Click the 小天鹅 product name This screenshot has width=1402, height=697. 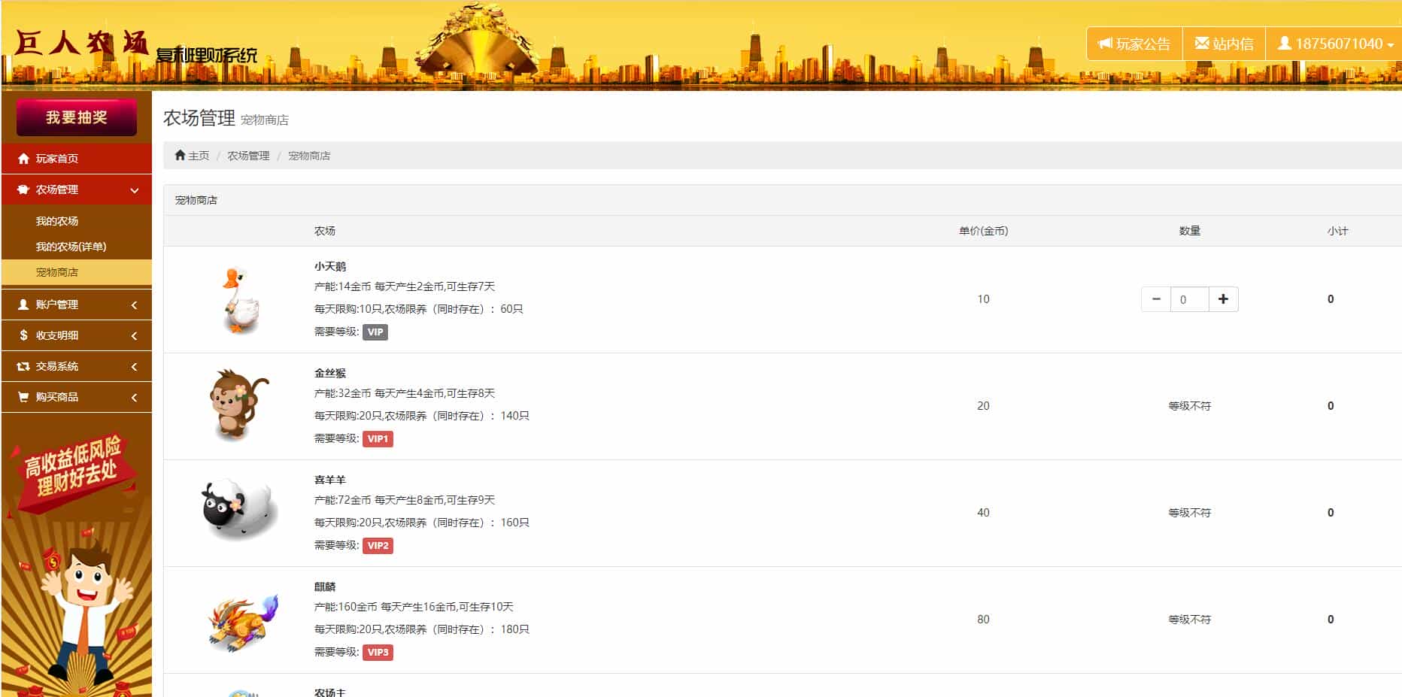pos(330,266)
